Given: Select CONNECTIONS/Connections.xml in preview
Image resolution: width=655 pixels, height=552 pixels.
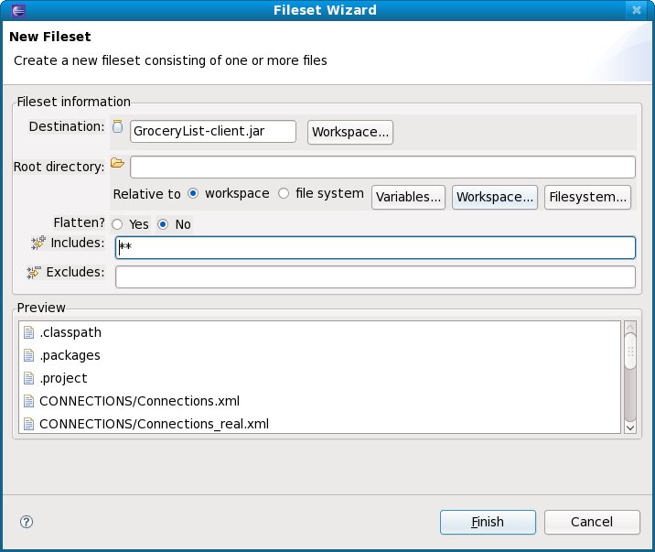Looking at the screenshot, I should pos(139,401).
